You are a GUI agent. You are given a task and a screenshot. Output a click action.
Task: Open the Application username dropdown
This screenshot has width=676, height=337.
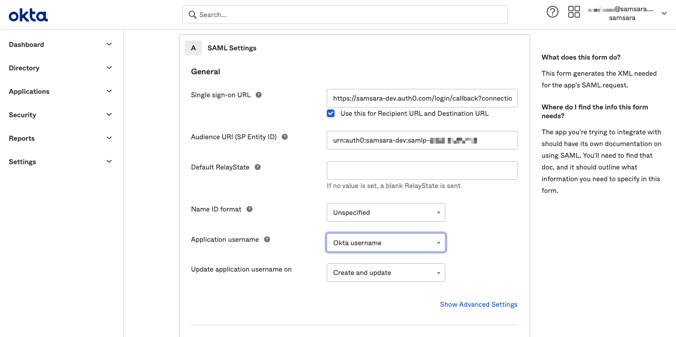(385, 242)
